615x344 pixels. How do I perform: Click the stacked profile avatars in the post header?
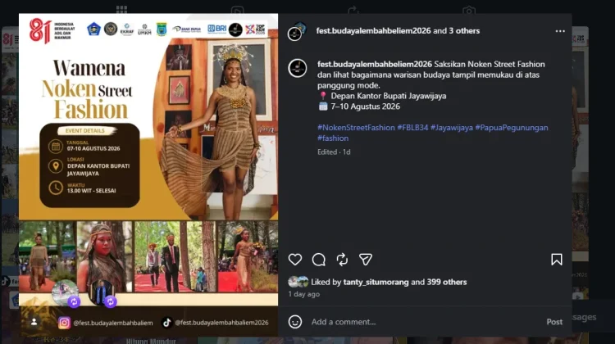click(x=297, y=31)
